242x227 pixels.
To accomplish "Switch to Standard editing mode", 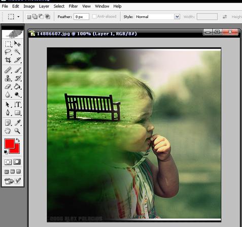I will (x=8, y=162).
